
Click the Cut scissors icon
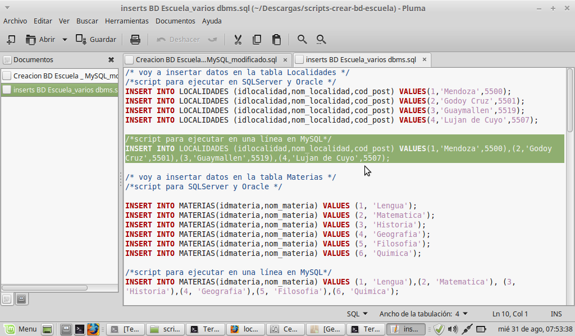[238, 39]
